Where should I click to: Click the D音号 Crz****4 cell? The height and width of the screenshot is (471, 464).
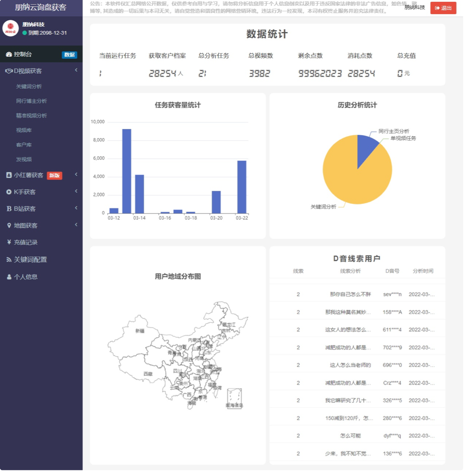coord(392,383)
